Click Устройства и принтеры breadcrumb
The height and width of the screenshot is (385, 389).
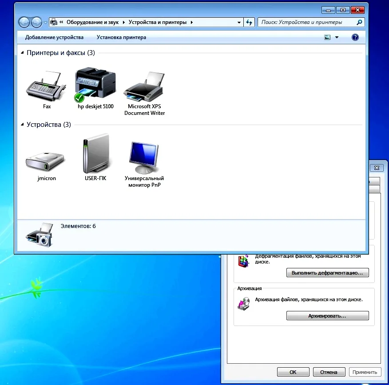coord(158,22)
